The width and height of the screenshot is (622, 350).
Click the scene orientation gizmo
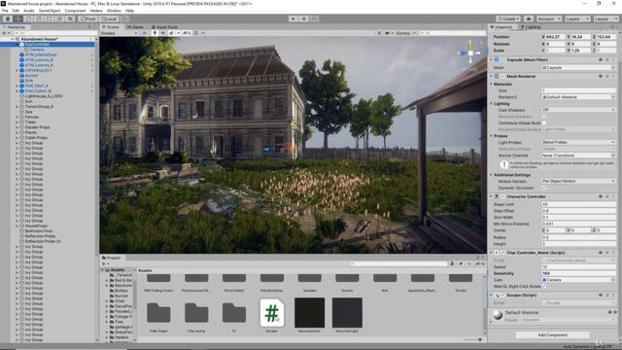click(470, 52)
